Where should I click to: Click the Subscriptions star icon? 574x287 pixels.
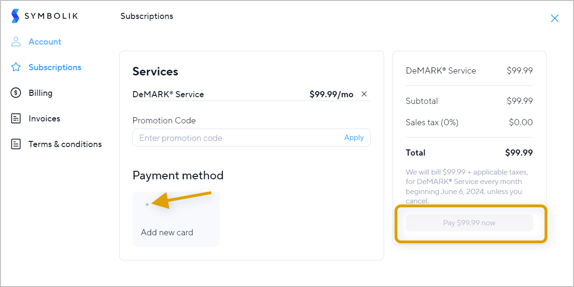16,67
